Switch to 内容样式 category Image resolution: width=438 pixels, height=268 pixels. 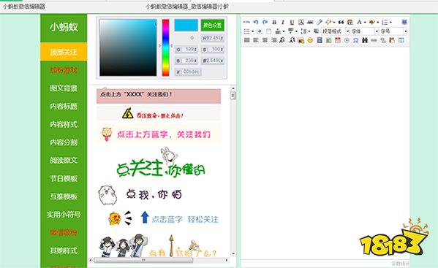[64, 124]
